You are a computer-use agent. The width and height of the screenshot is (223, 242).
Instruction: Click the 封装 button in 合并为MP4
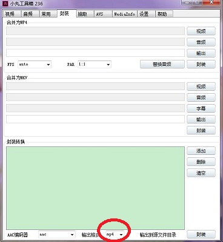[201, 64]
